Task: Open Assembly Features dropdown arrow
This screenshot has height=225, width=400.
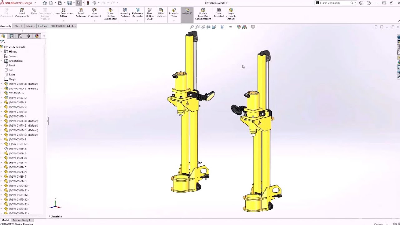Action: (x=125, y=21)
